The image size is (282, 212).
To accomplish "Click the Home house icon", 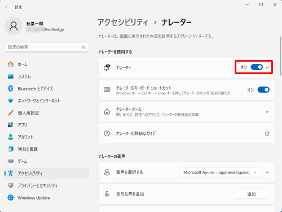I will point(11,64).
